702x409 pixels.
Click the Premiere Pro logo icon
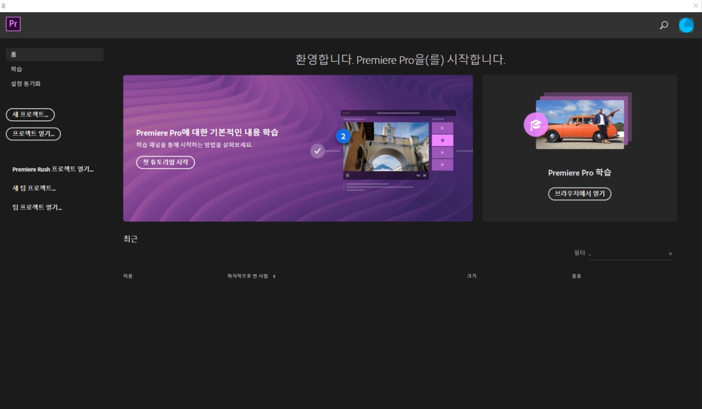(13, 24)
